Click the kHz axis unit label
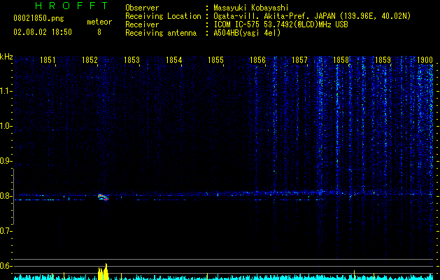440x280 pixels. [x=6, y=57]
